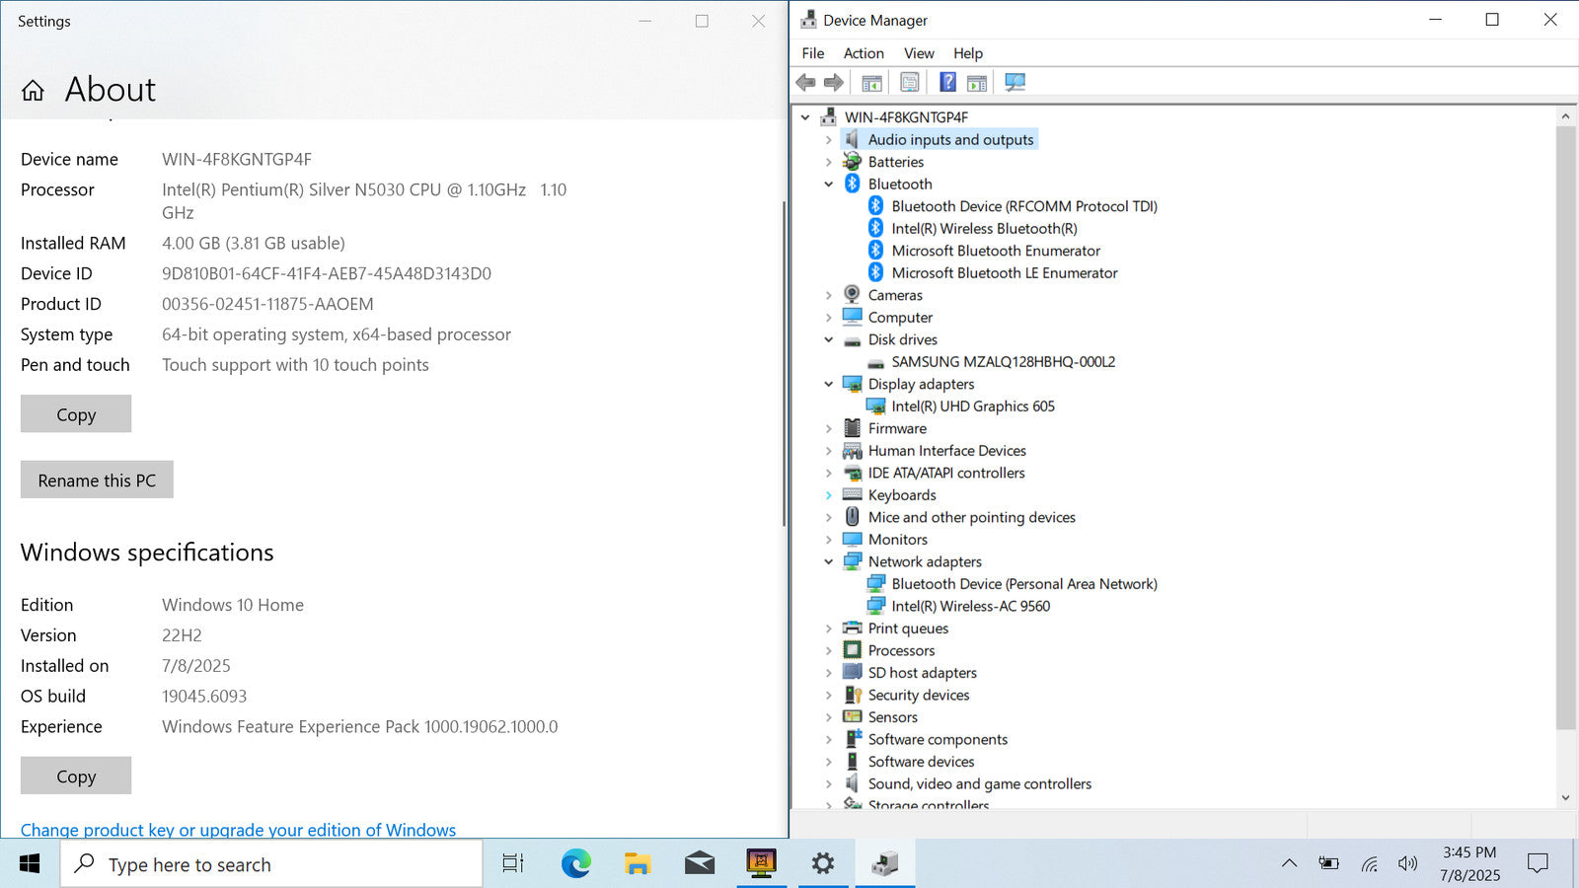Click the Rename this PC button

97,481
